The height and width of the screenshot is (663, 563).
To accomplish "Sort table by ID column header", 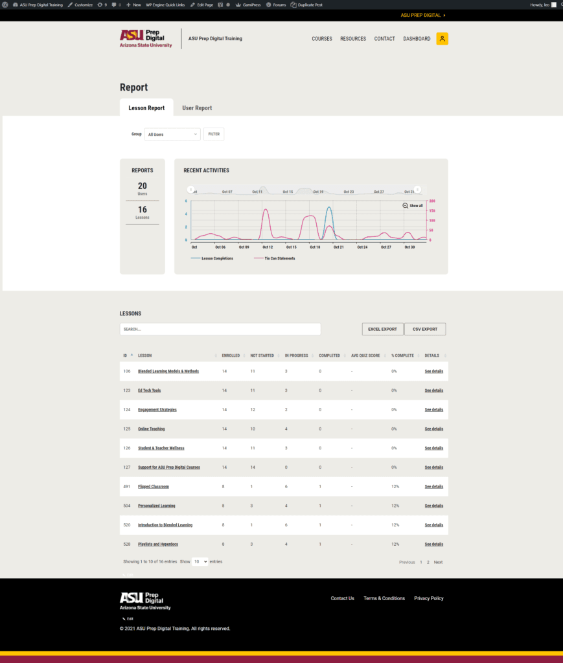I will click(126, 355).
